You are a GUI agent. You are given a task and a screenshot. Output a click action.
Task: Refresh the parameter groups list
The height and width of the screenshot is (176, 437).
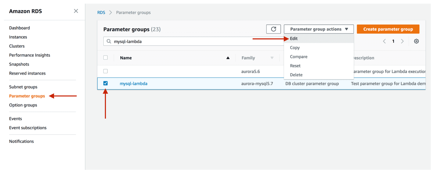273,29
